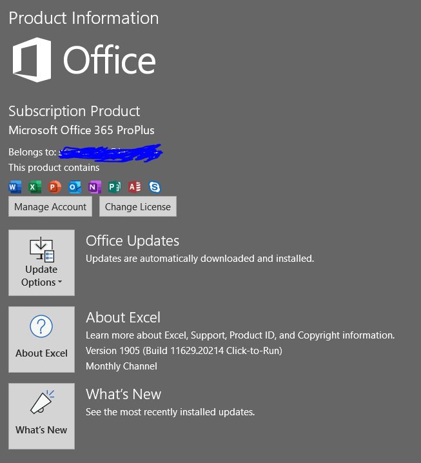Click 'See the most recently installed updates.'
This screenshot has width=421, height=463.
[x=170, y=412]
